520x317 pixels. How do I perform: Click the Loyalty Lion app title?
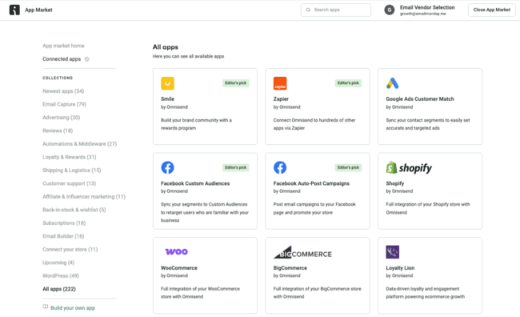tap(400, 268)
